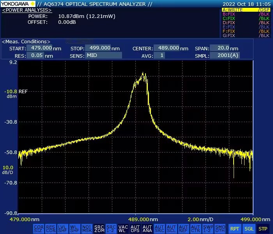Click the CENTER wavelength field 489.000
This screenshot has width=273, height=234.
click(x=167, y=48)
